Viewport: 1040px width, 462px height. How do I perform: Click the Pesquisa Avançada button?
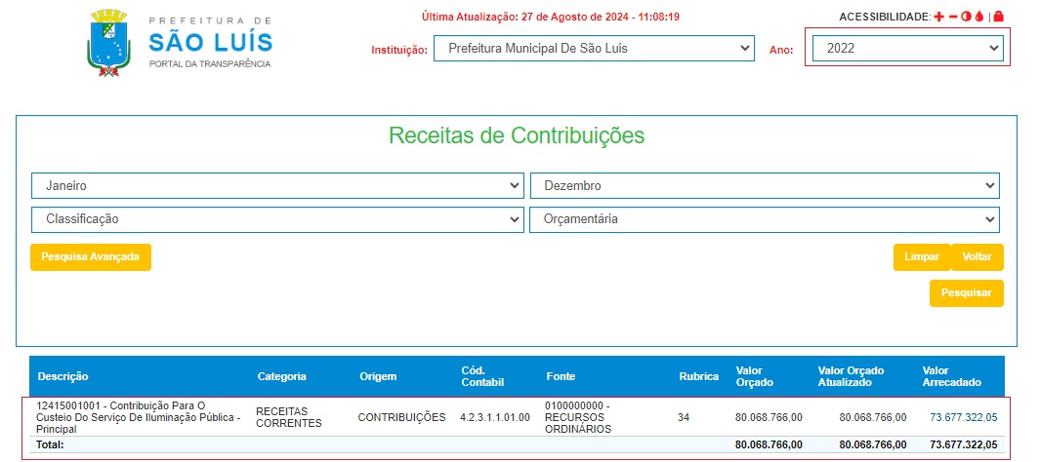[91, 257]
